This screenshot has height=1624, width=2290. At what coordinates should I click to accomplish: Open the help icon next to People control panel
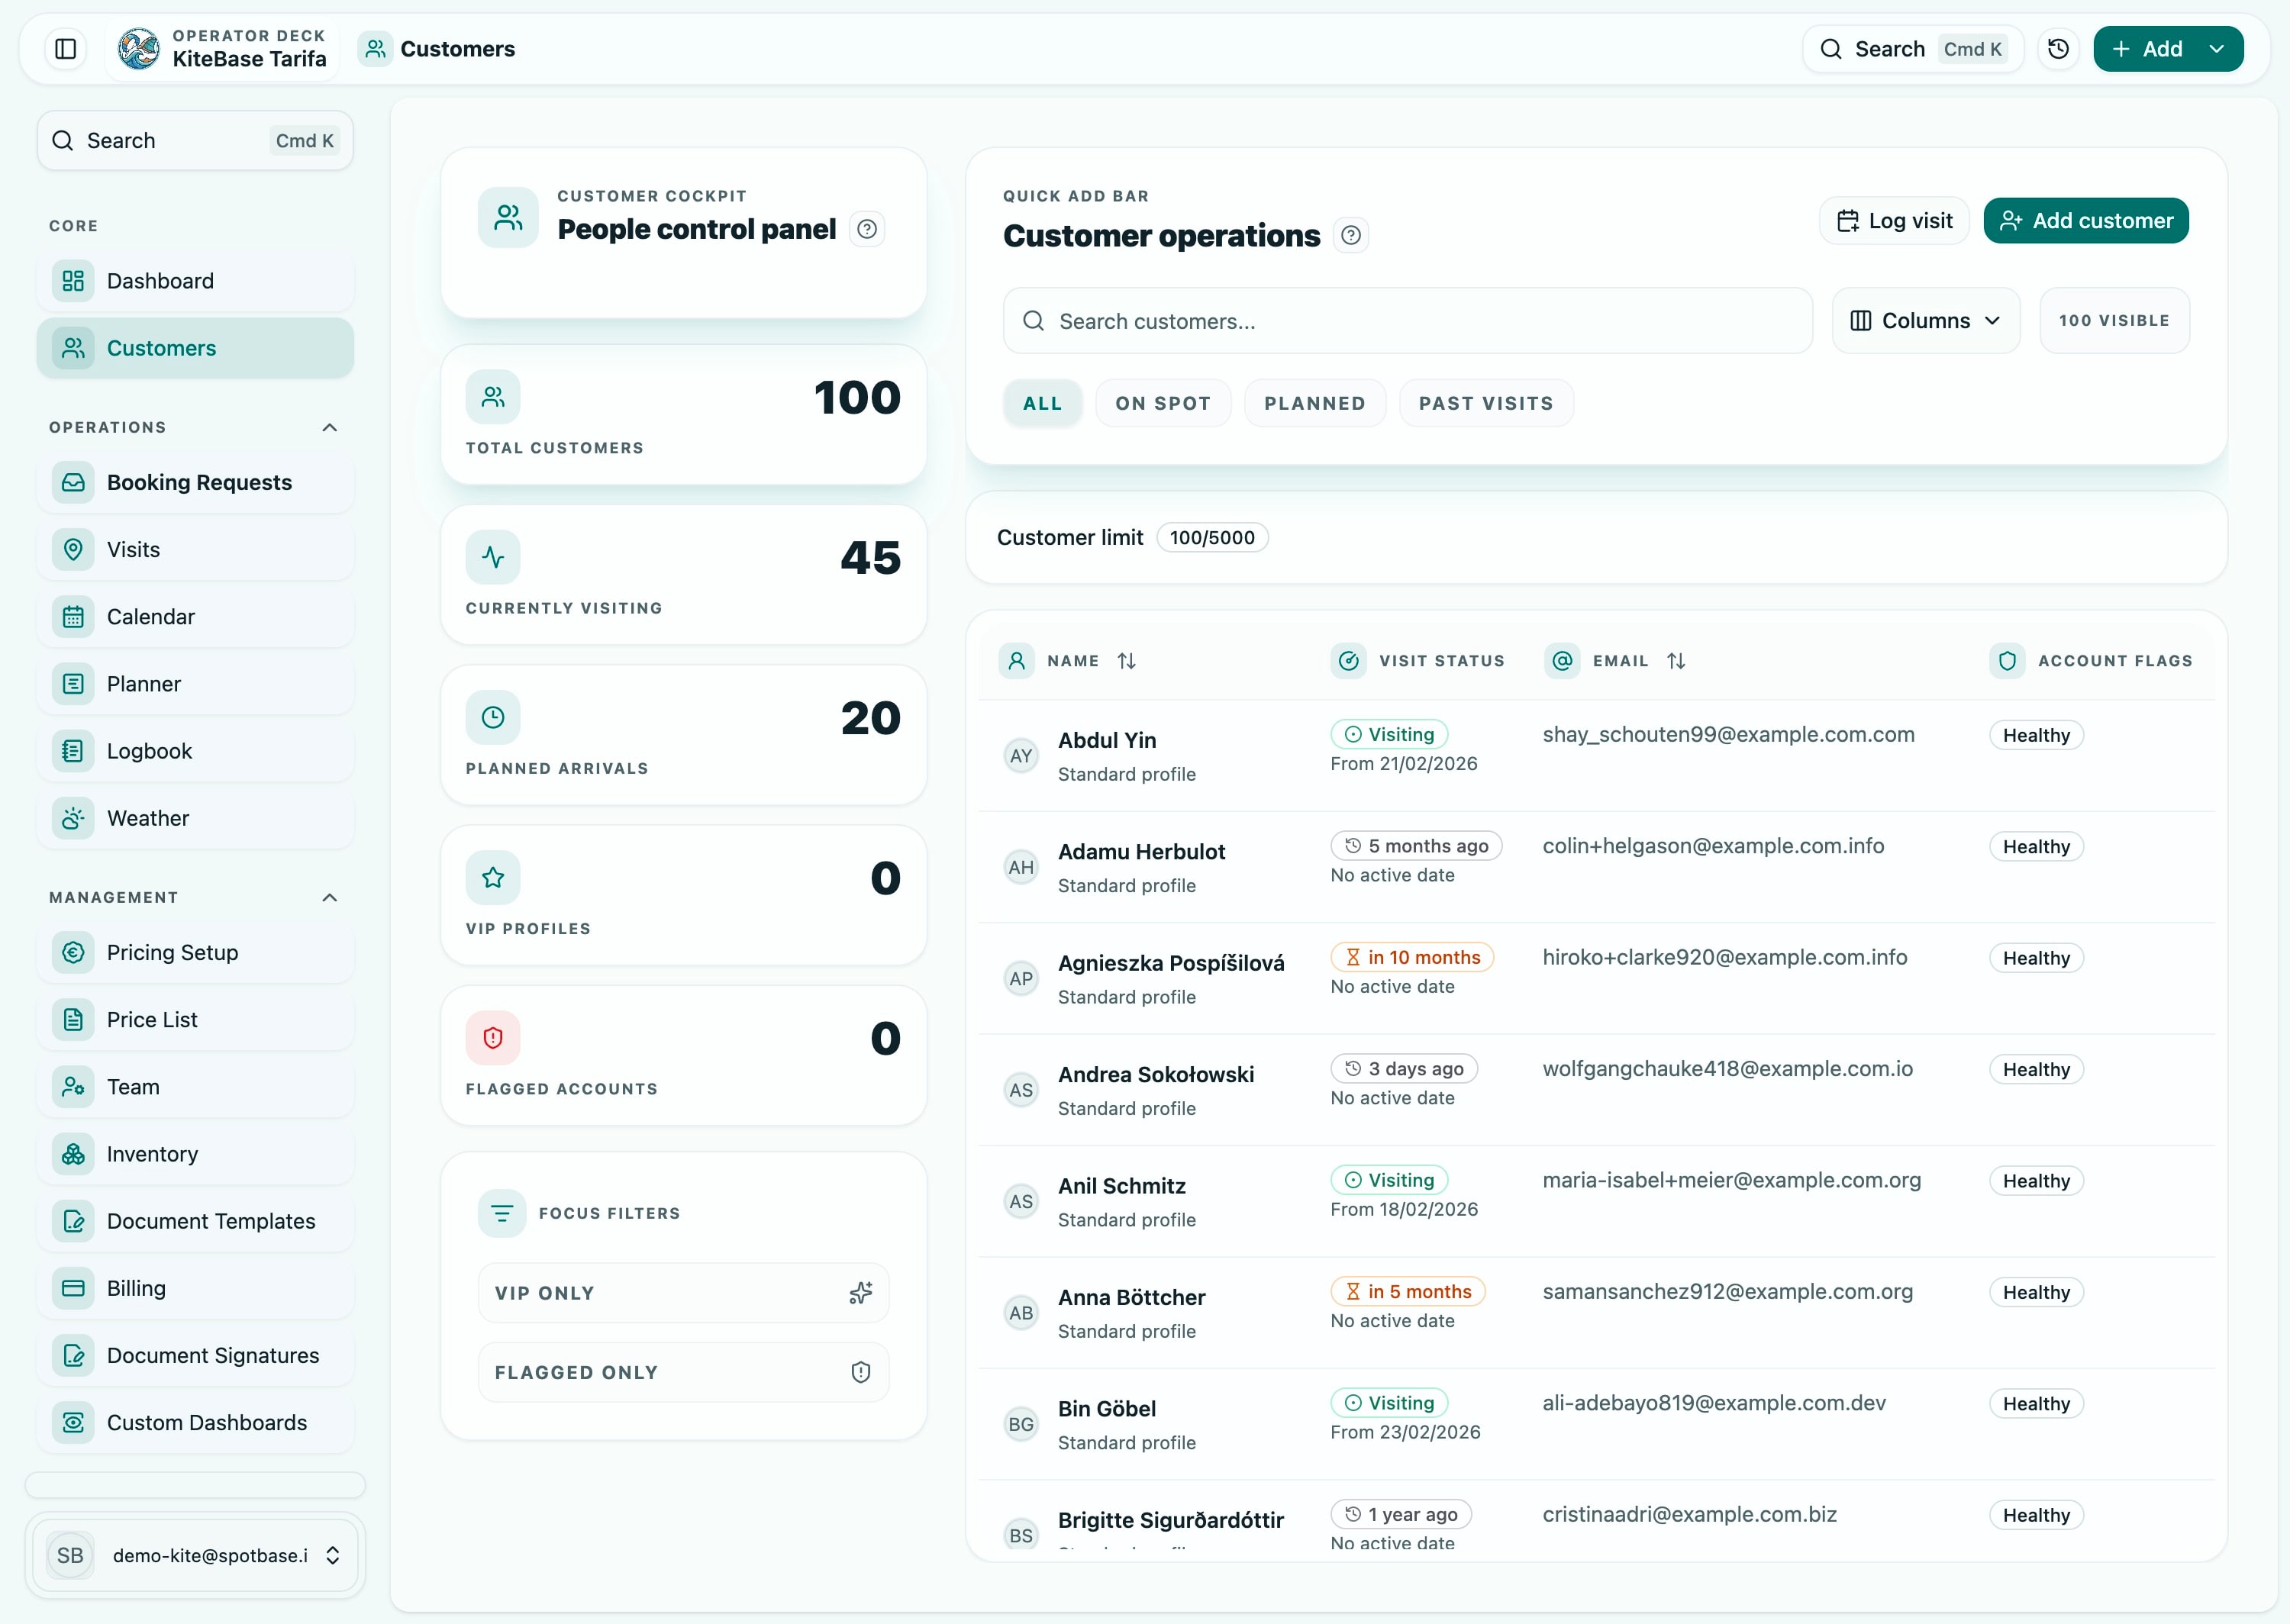coord(866,229)
